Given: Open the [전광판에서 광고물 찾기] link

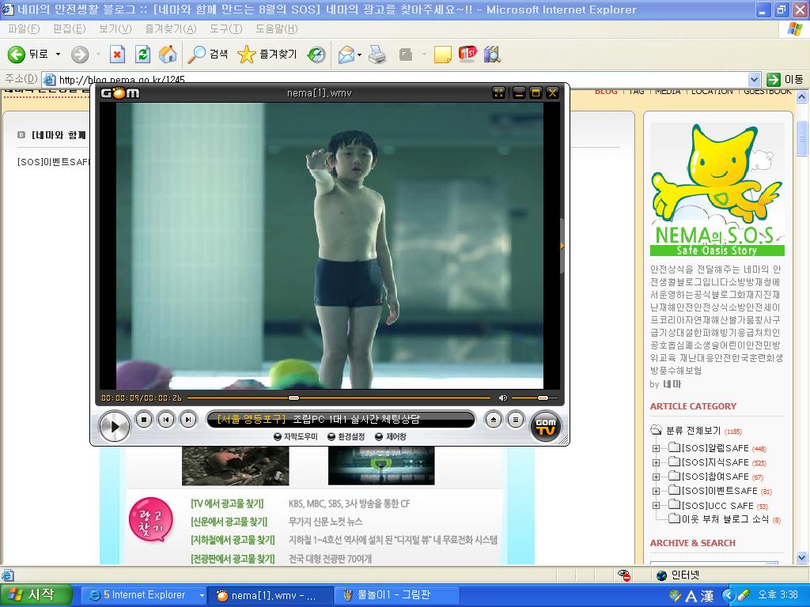Looking at the screenshot, I should pyautogui.click(x=233, y=559).
